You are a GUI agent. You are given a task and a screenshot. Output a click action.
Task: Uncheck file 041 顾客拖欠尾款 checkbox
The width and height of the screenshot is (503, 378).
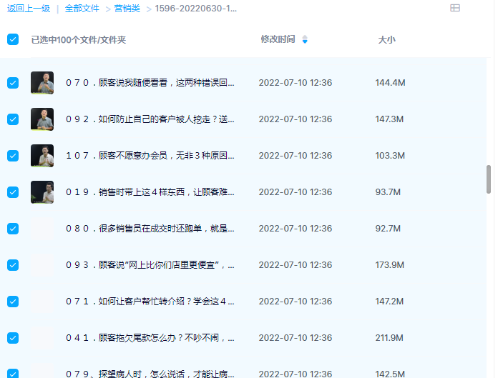[x=13, y=338]
